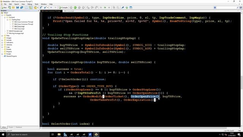
Task: Click the blue pen styler icon
Action: [123, 8]
